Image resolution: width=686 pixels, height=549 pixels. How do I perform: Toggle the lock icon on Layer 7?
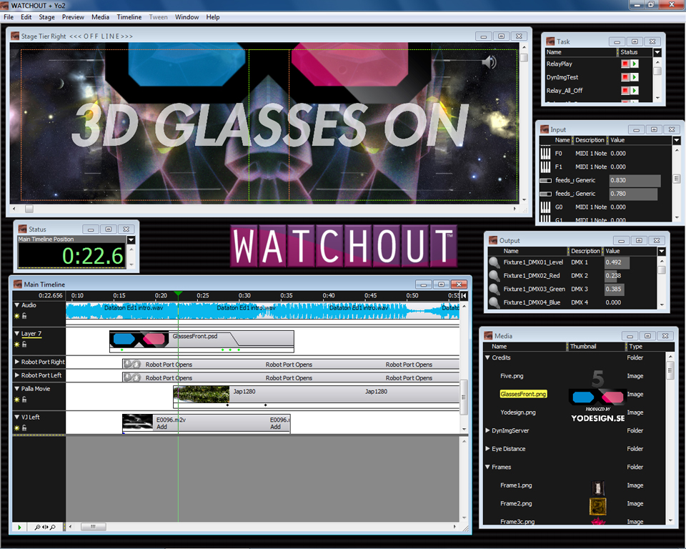pyautogui.click(x=24, y=344)
